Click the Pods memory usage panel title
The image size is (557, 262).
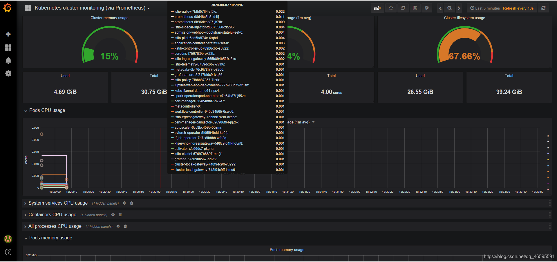(287, 250)
